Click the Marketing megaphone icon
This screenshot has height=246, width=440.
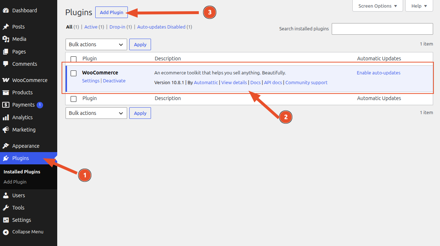click(x=6, y=130)
